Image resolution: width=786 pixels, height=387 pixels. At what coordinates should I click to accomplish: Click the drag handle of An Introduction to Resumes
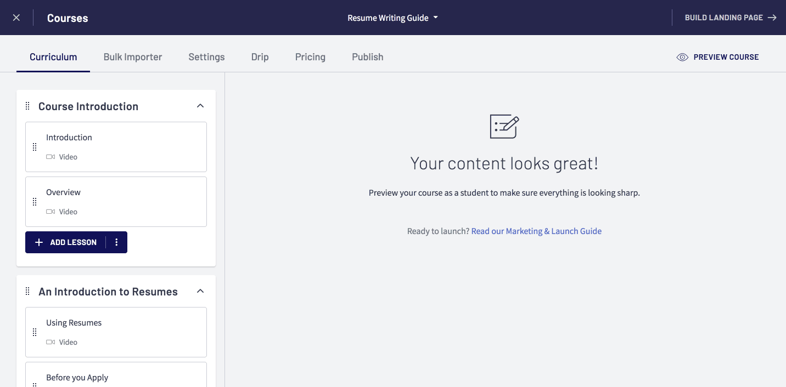27,291
